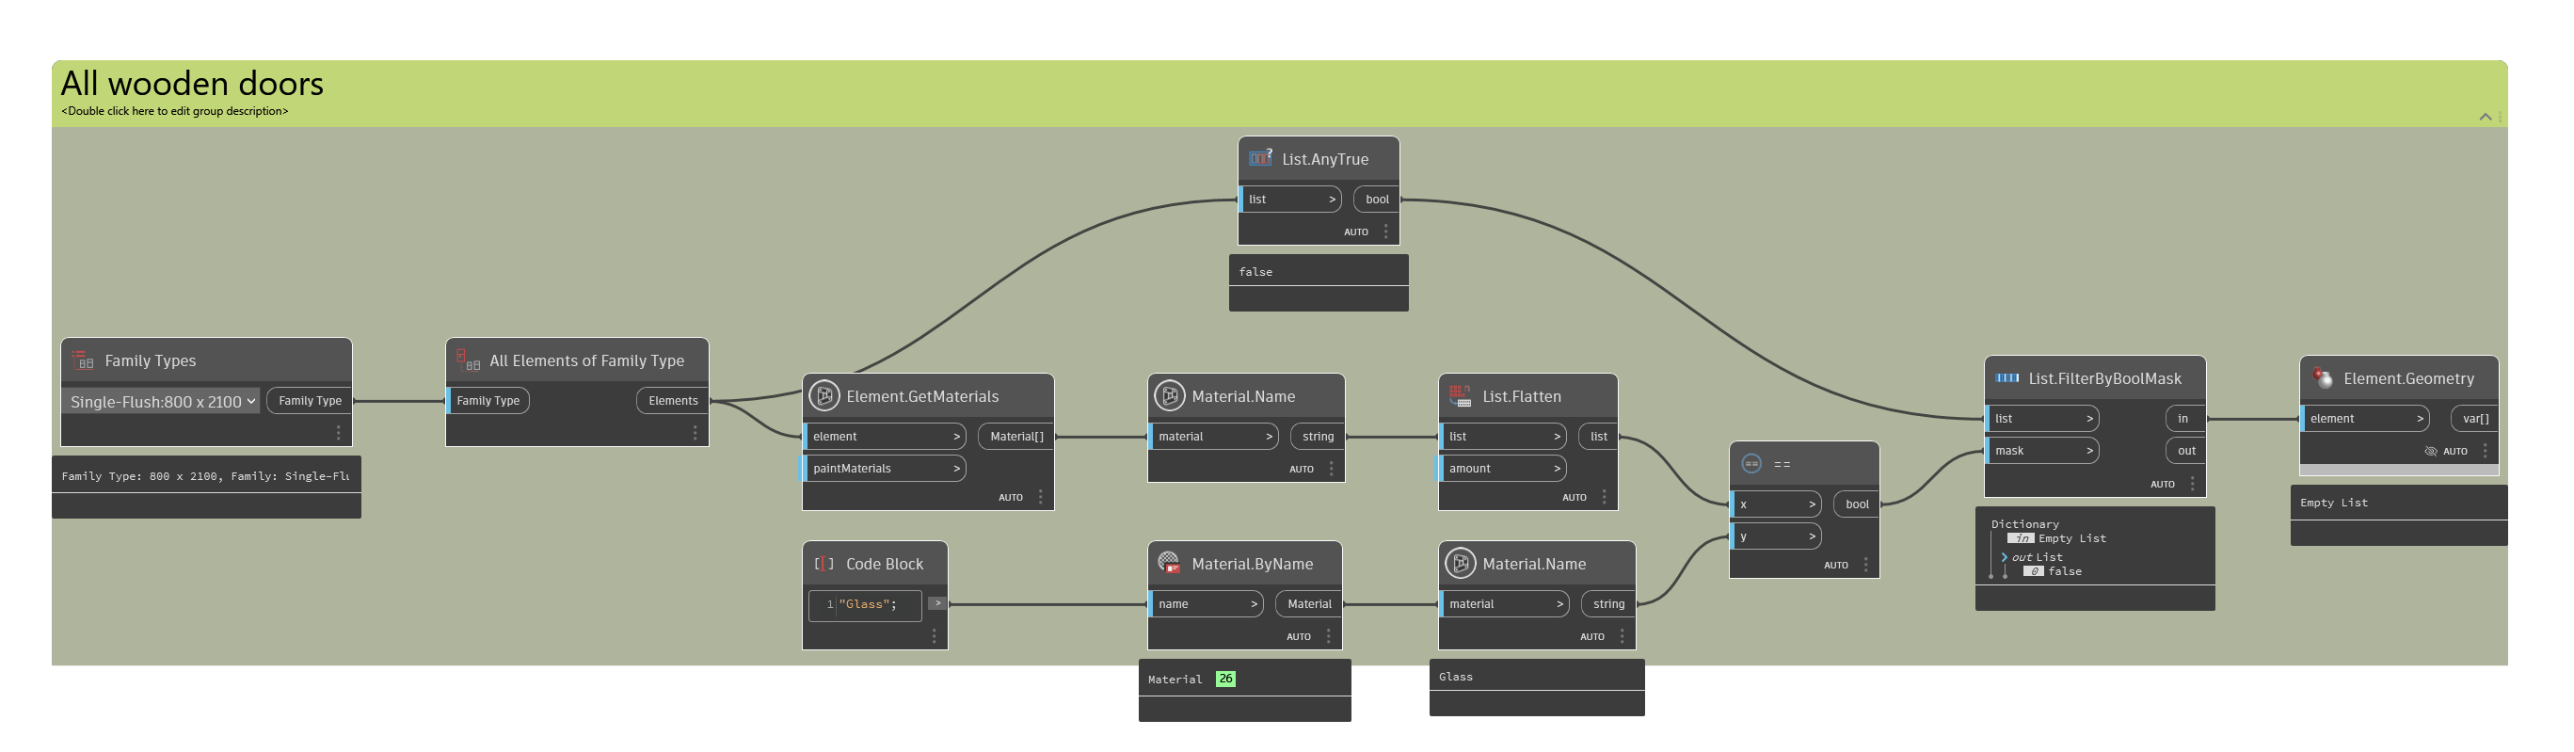Open List.FilterByBoolMask node three-dot menu

coord(2192,485)
